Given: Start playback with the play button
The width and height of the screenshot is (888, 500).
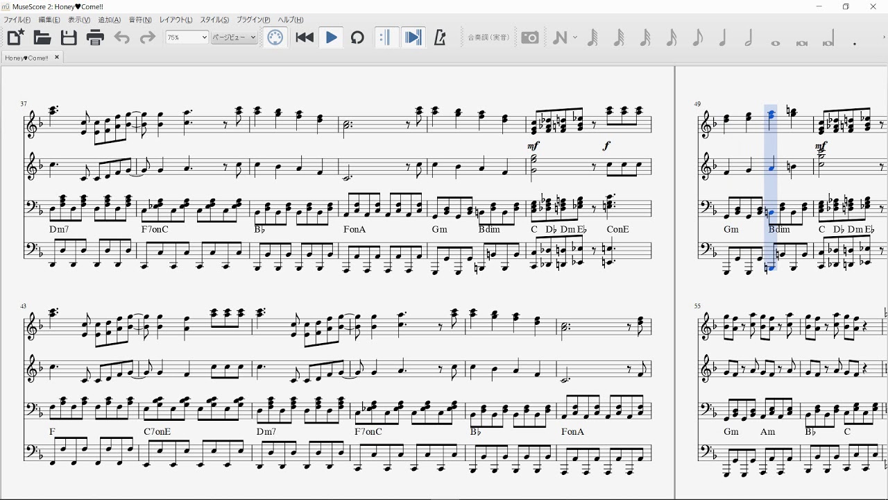Looking at the screenshot, I should coord(332,37).
